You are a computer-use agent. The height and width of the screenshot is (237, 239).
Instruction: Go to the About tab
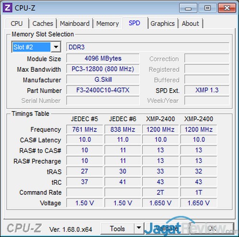[x=190, y=23]
